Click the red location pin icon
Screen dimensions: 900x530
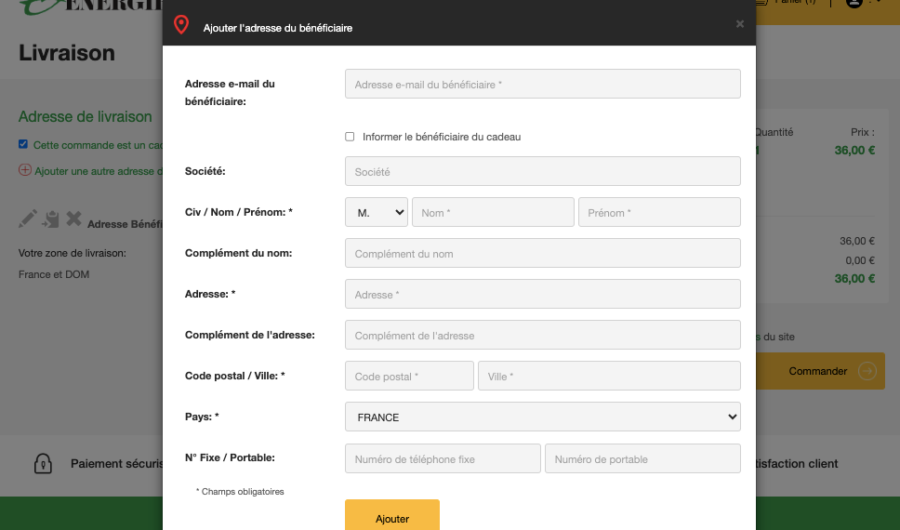[x=181, y=25]
